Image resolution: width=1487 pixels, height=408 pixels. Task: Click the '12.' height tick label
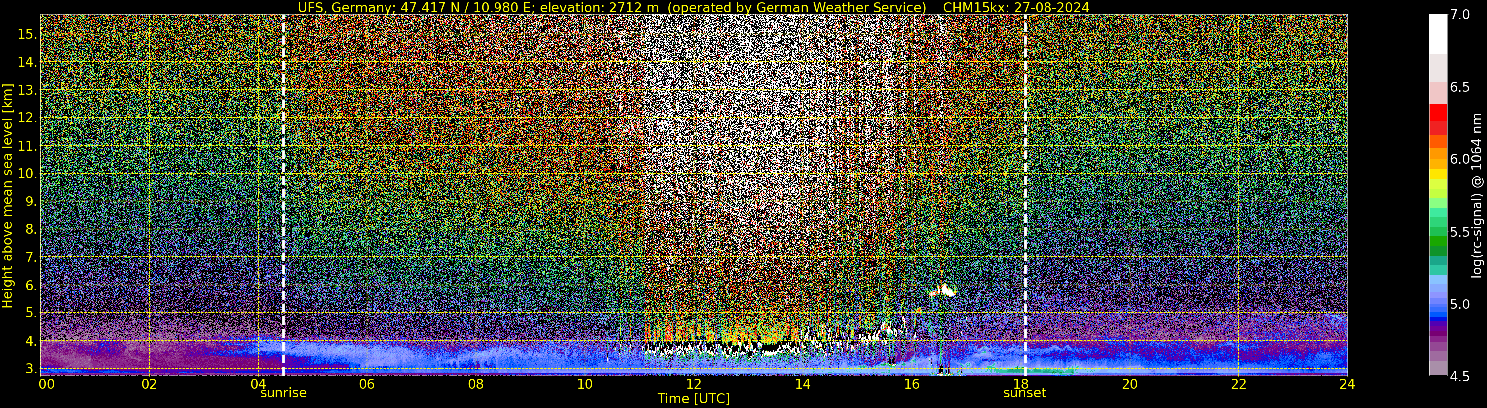[x=27, y=118]
